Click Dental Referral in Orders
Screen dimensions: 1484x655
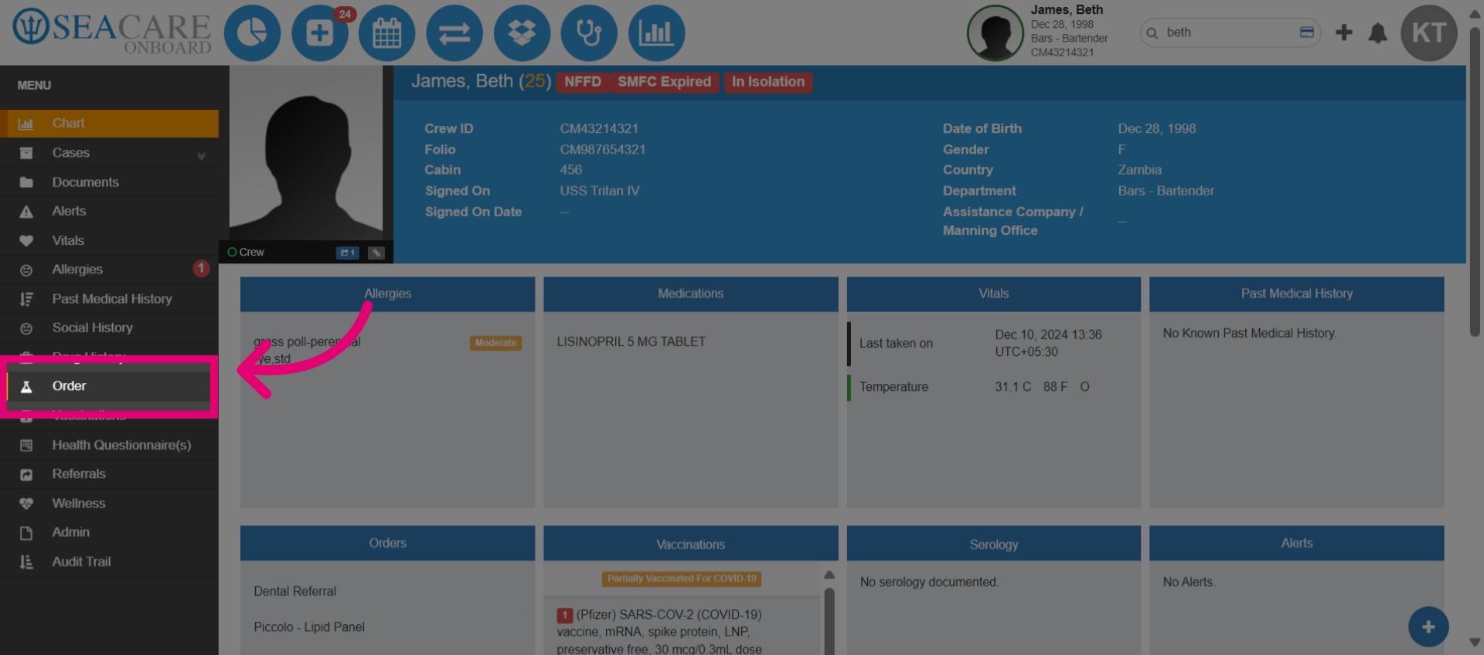click(294, 591)
